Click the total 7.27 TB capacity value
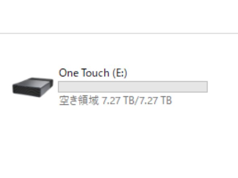 pos(155,101)
